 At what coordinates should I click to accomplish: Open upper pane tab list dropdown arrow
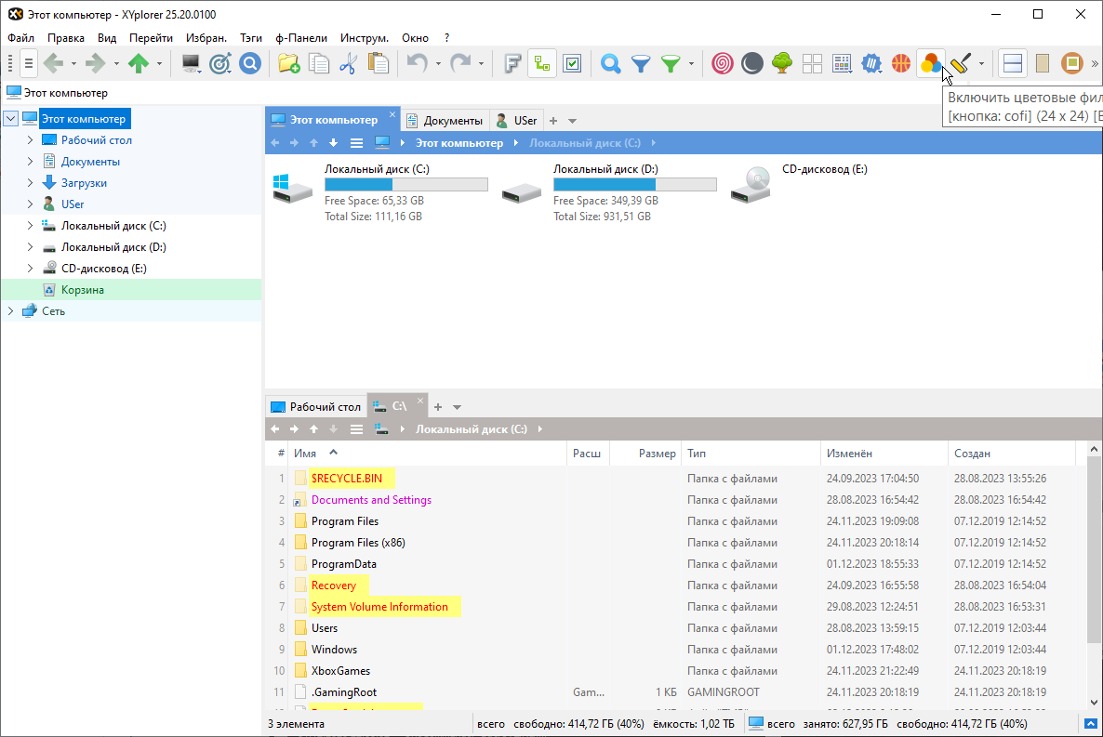[573, 121]
